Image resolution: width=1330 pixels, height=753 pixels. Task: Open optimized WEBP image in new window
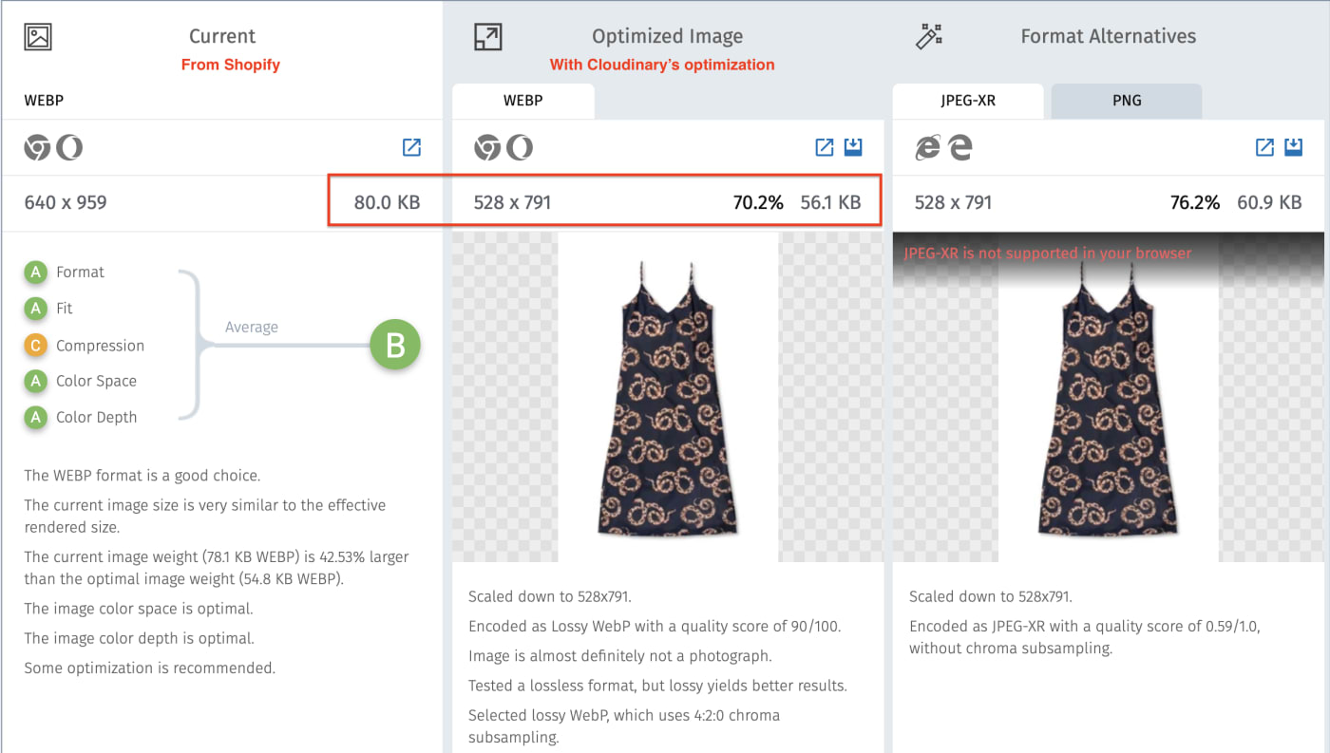click(x=825, y=147)
